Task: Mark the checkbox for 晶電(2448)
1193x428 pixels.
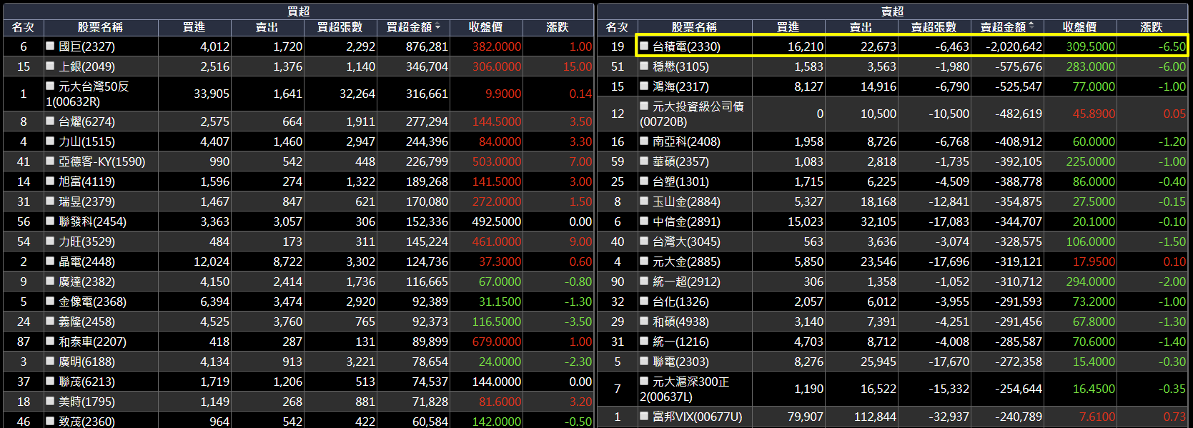Action: click(x=50, y=261)
